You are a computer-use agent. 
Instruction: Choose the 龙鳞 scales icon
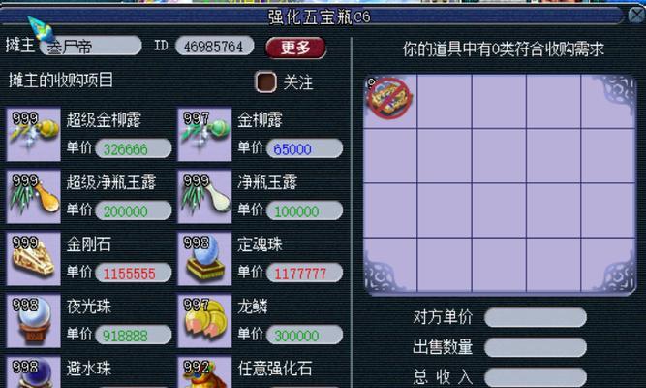(x=204, y=321)
